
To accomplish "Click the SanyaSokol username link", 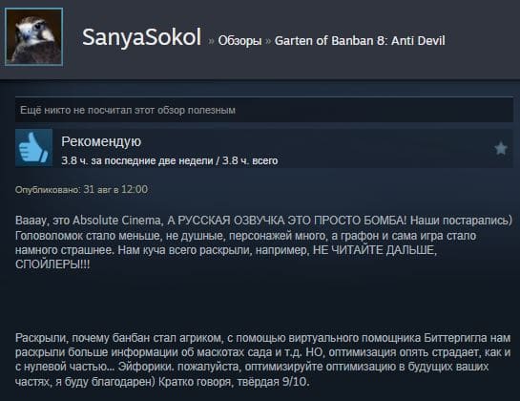I will pyautogui.click(x=141, y=37).
